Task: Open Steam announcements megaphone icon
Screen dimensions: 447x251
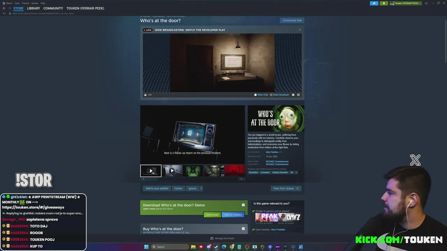Action: pos(374,3)
